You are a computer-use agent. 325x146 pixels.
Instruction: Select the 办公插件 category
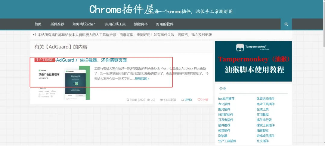tap(224, 104)
